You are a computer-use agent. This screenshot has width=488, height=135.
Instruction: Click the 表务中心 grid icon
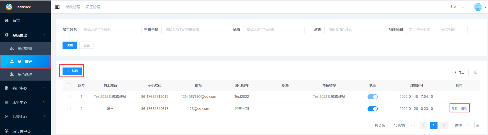tap(7, 102)
